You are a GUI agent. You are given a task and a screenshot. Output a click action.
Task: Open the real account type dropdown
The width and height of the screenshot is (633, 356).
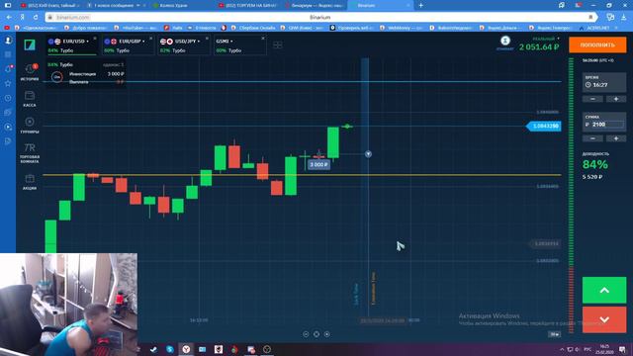[546, 39]
